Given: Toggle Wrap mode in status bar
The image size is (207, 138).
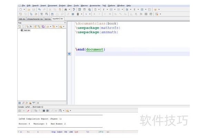Looking at the screenshot, I should [53, 132].
